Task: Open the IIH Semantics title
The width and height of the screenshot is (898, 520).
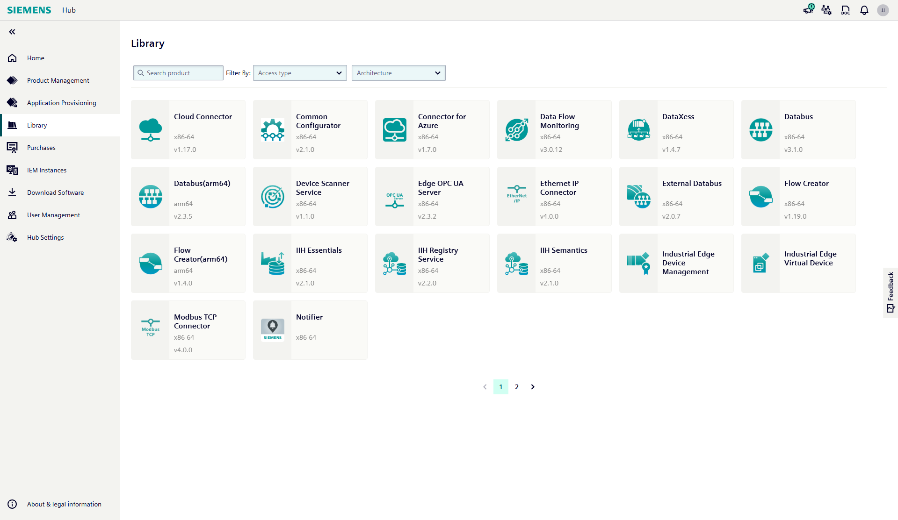Action: click(564, 250)
